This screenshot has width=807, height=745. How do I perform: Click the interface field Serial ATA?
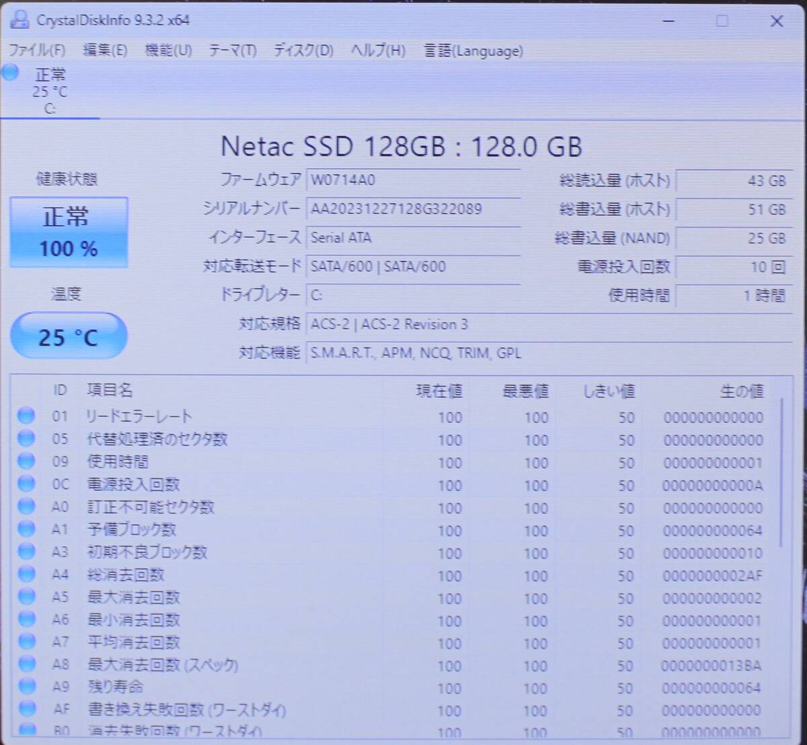click(x=413, y=238)
